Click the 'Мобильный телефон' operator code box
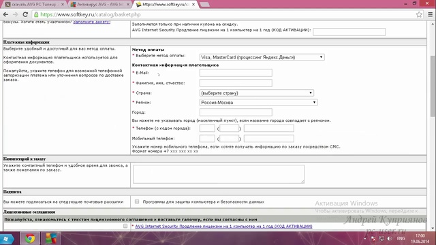The image size is (436, 245). pyautogui.click(x=230, y=138)
